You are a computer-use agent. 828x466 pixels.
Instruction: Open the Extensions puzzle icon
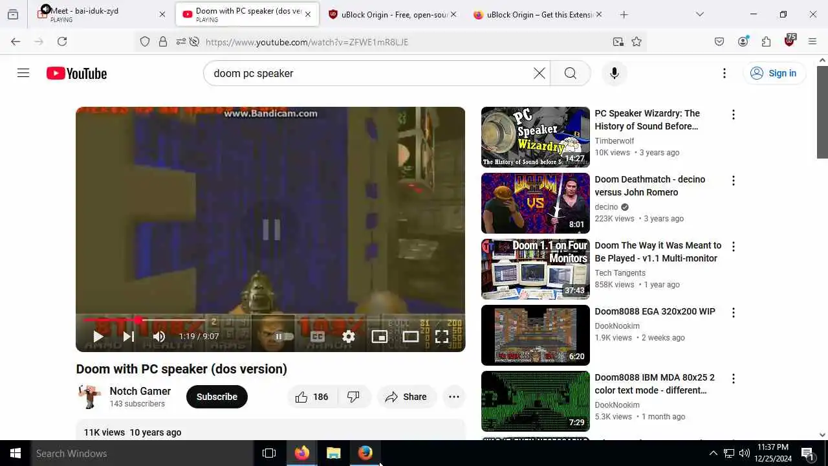(766, 41)
